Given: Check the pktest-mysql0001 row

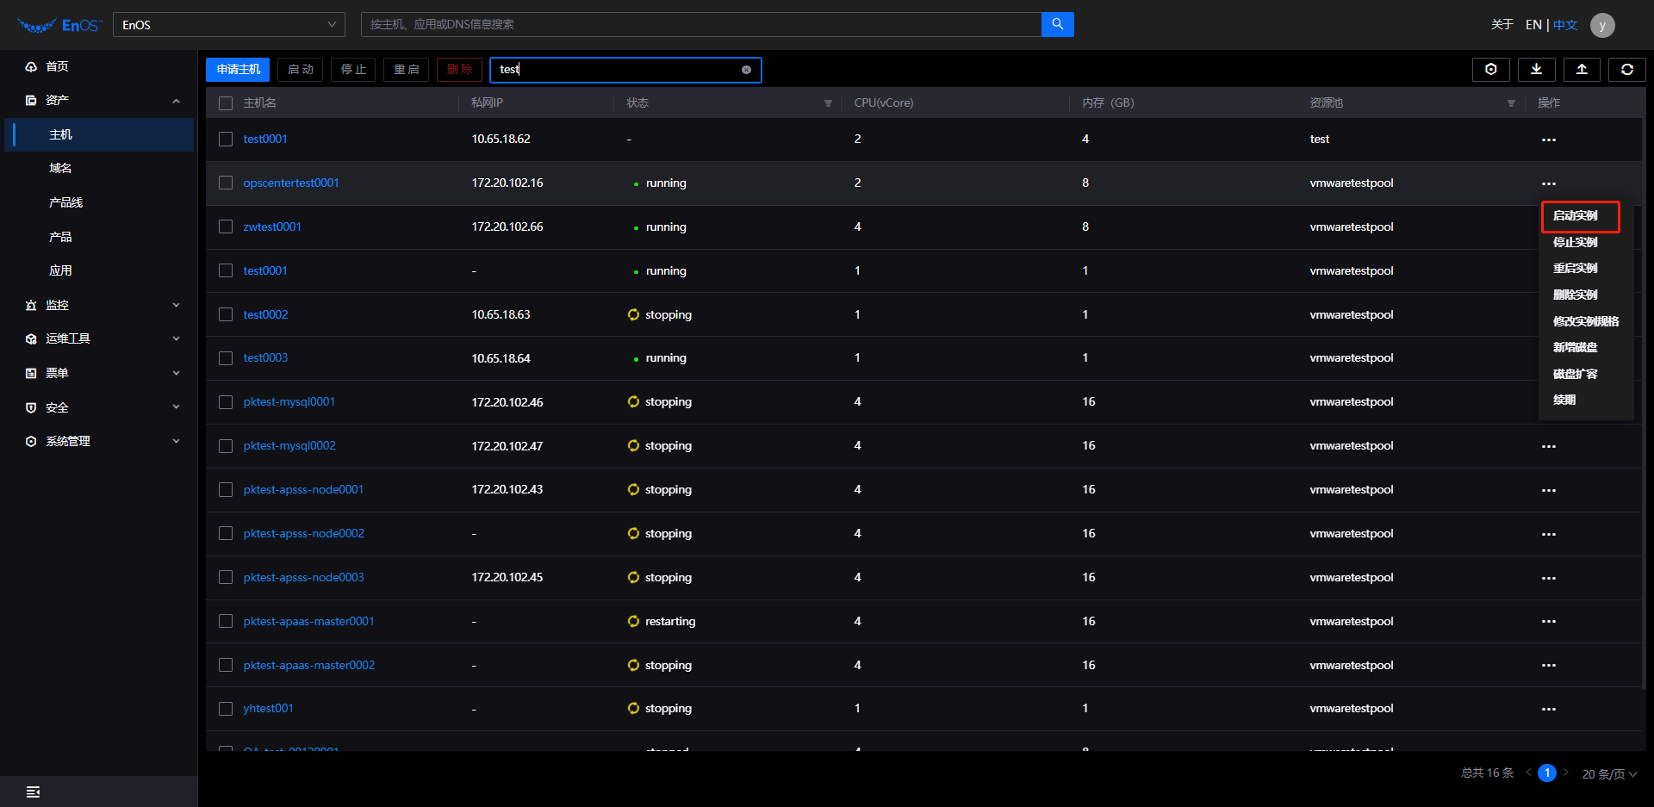Looking at the screenshot, I should 226,402.
